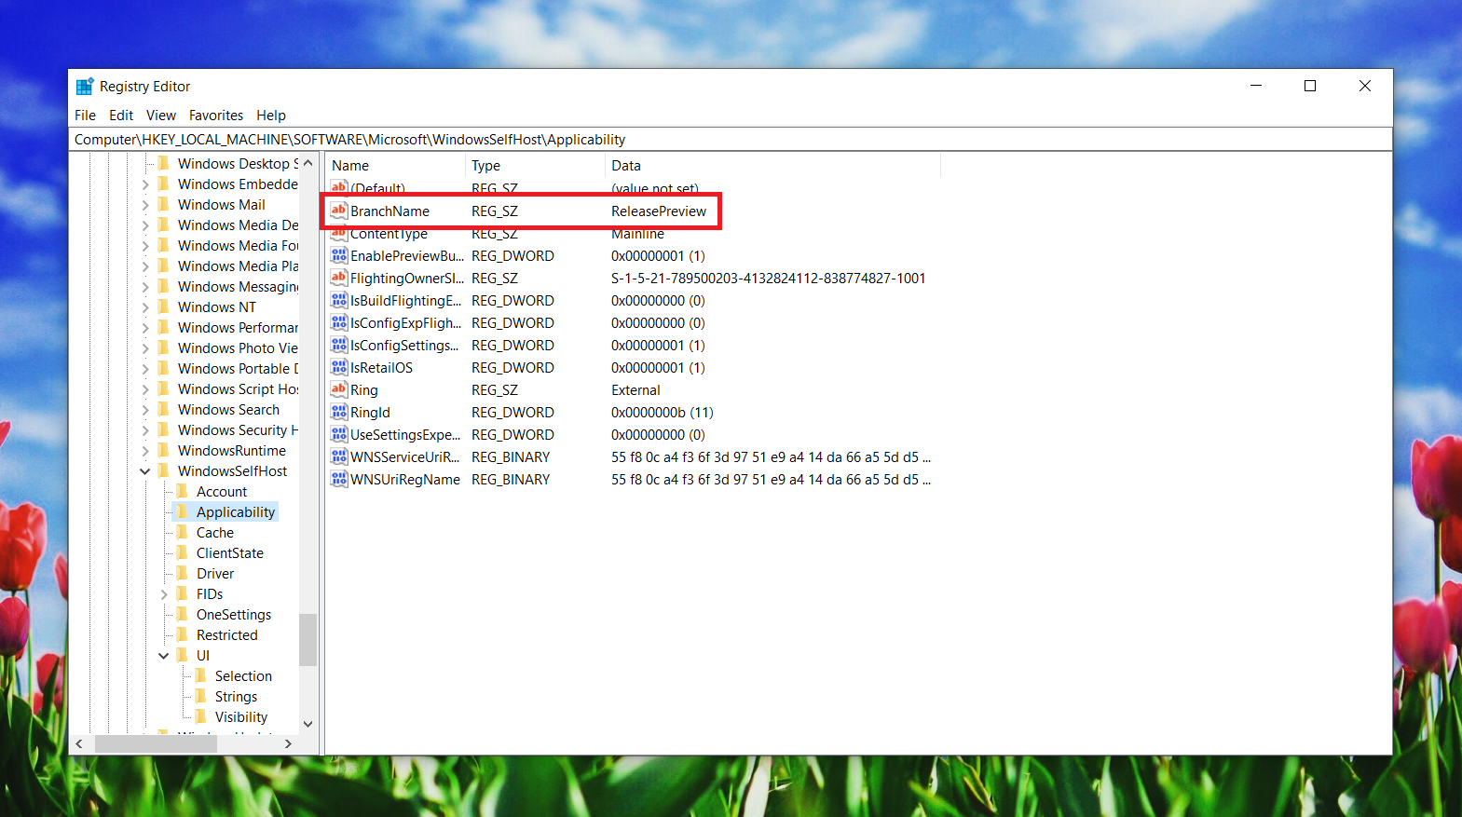Click the EnablePreviewBu... DWORD icon
Image resolution: width=1462 pixels, height=817 pixels.
(x=339, y=255)
